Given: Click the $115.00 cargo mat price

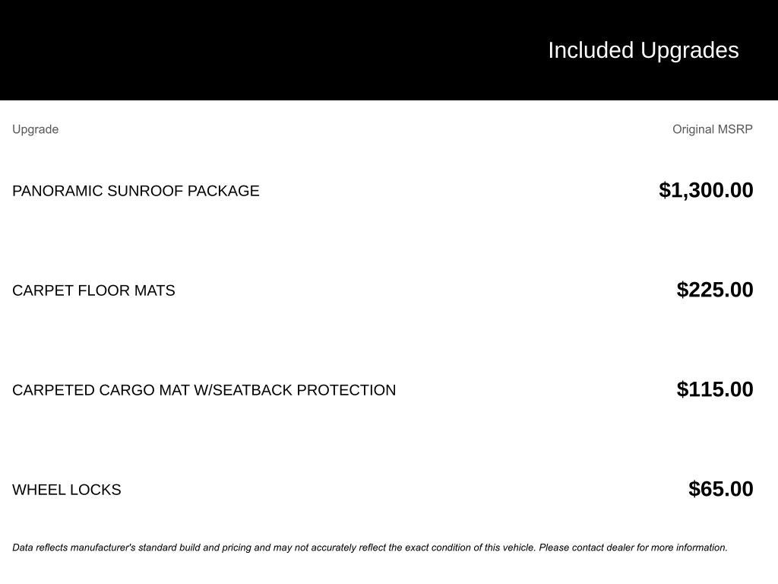Looking at the screenshot, I should pos(715,389).
